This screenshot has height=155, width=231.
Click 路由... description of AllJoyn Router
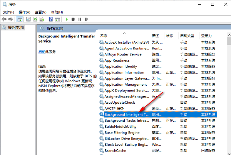tap(157, 54)
